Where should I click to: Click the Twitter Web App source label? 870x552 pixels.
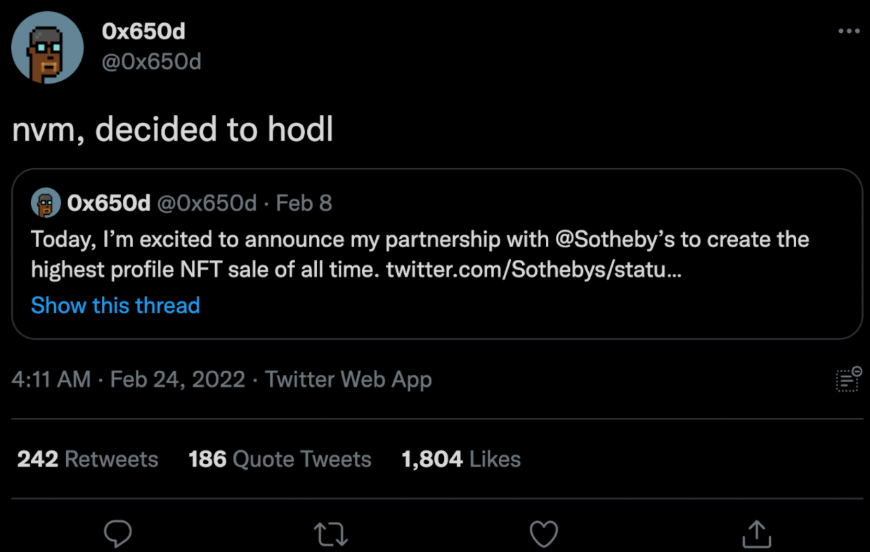(x=349, y=380)
